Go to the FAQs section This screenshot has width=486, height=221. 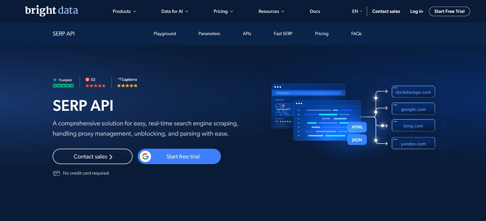(356, 34)
